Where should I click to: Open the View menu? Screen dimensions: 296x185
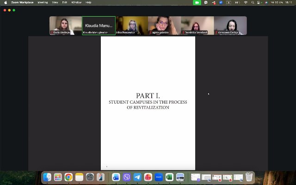tap(55, 2)
